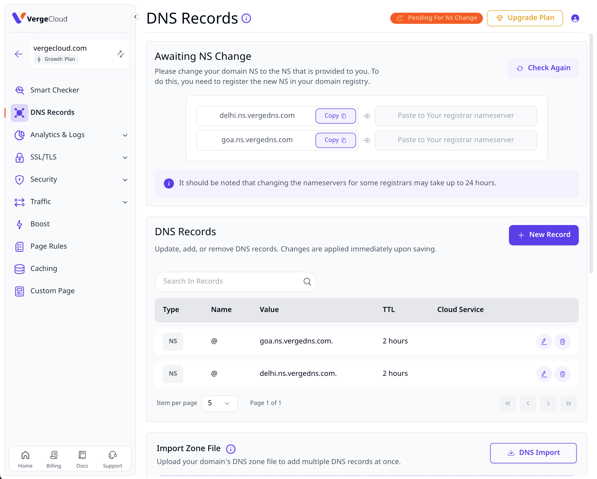Click the Upgrade Plan button
Image resolution: width=597 pixels, height=479 pixels.
coord(524,18)
